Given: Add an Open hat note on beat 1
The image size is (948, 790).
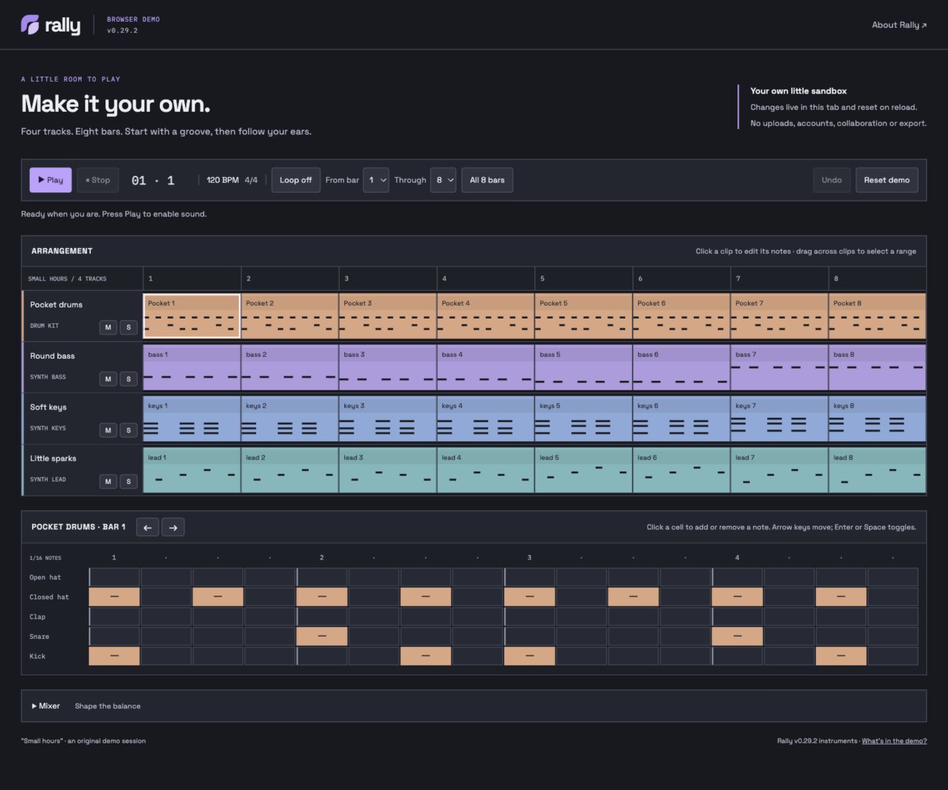Looking at the screenshot, I should click(x=114, y=577).
